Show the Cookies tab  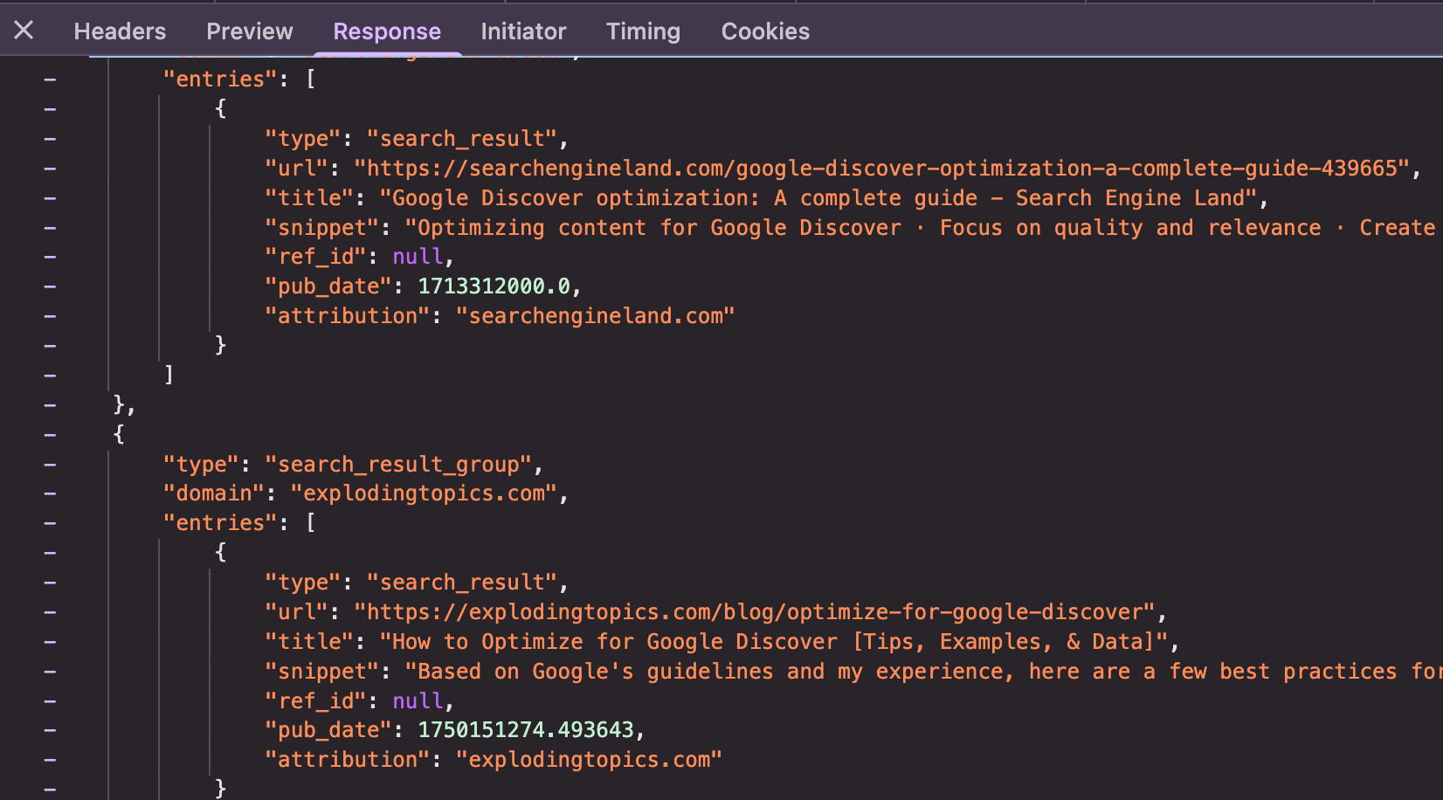click(x=765, y=31)
